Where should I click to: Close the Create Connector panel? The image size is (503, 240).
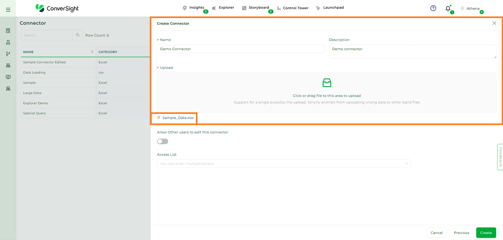494,23
